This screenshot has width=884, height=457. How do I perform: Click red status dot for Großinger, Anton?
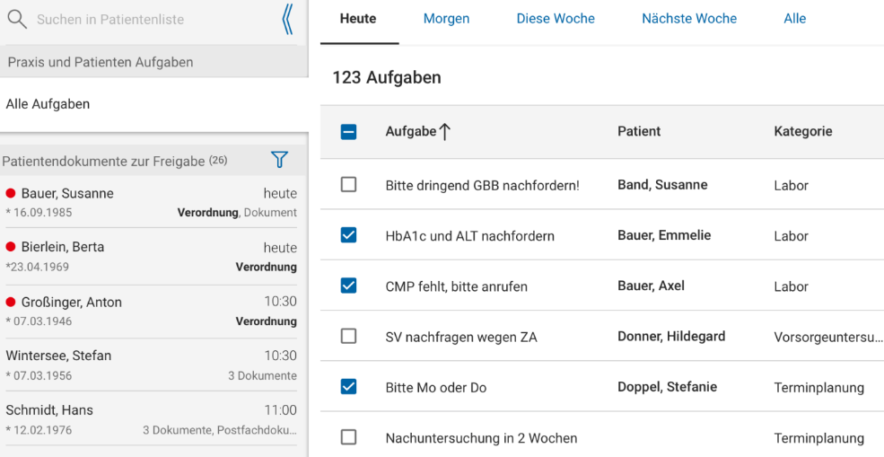click(x=11, y=302)
